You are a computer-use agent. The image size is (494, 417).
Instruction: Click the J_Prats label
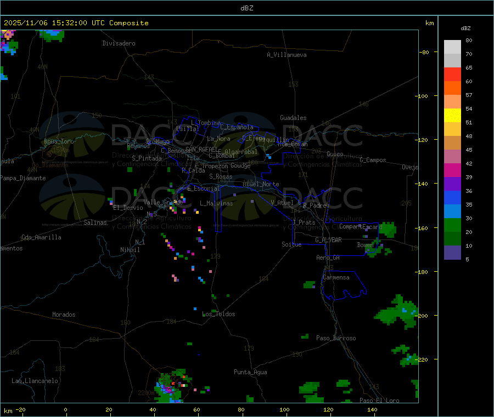[304, 222]
